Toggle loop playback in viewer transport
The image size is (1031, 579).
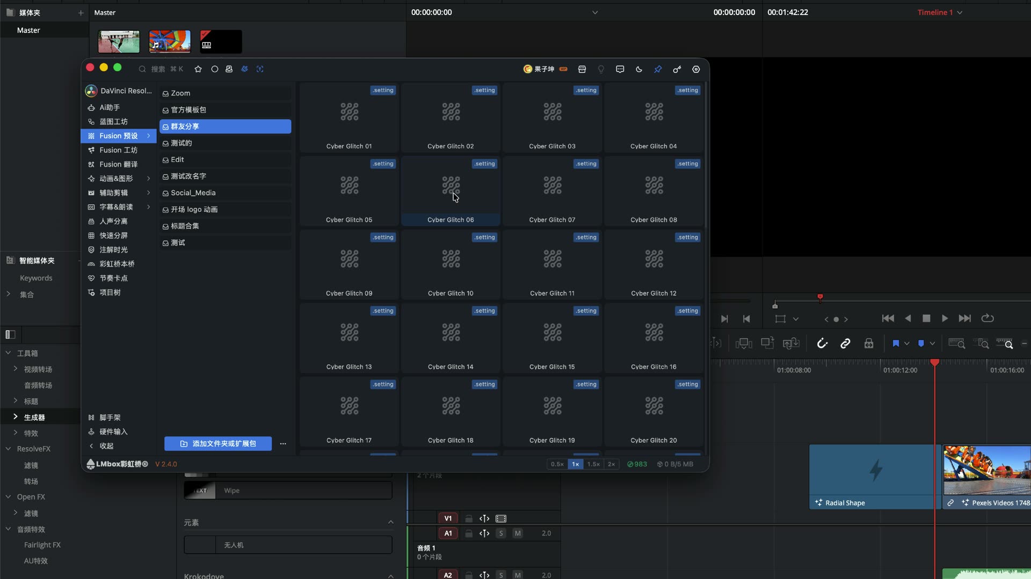pyautogui.click(x=988, y=318)
